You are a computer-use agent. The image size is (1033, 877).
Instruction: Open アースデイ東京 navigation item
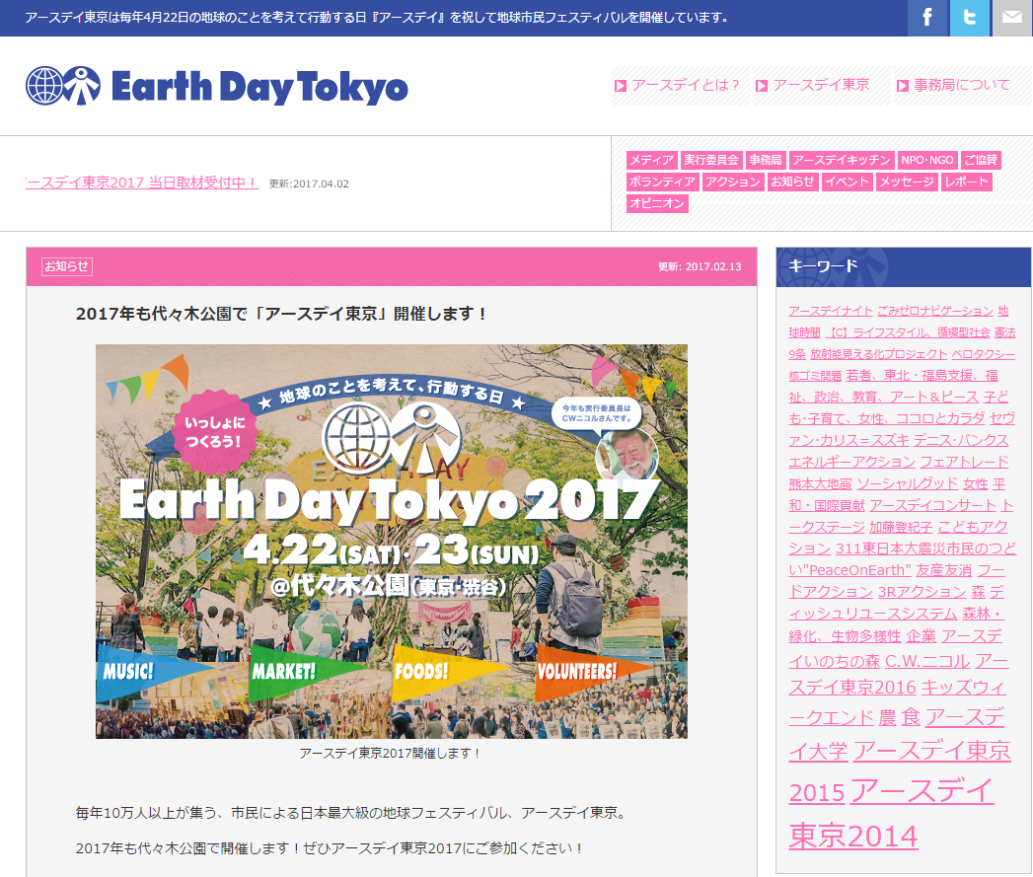(821, 85)
